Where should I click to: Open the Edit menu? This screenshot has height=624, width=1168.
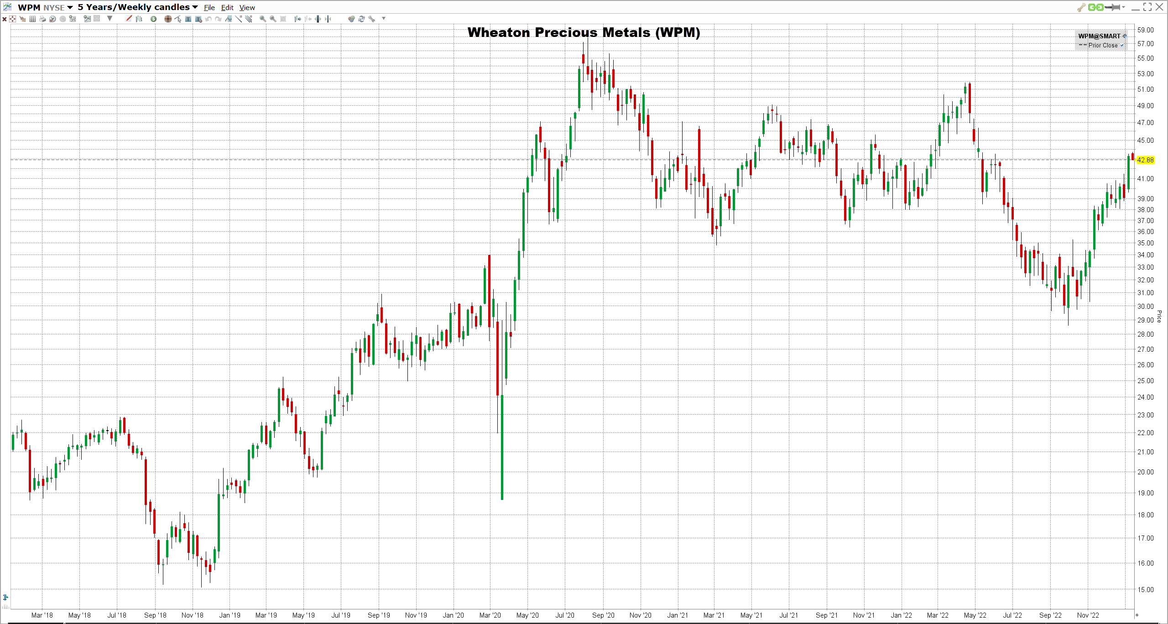pyautogui.click(x=227, y=8)
